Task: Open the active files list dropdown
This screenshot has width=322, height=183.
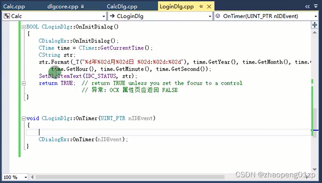Action: [x=316, y=7]
